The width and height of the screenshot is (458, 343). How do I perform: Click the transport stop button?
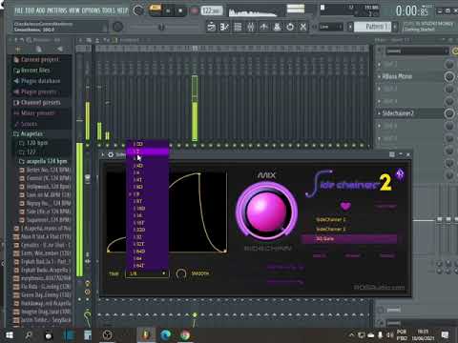[180, 11]
